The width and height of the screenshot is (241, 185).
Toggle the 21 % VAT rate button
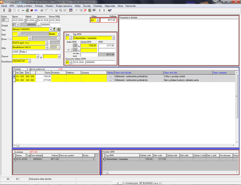pyautogui.click(x=76, y=45)
